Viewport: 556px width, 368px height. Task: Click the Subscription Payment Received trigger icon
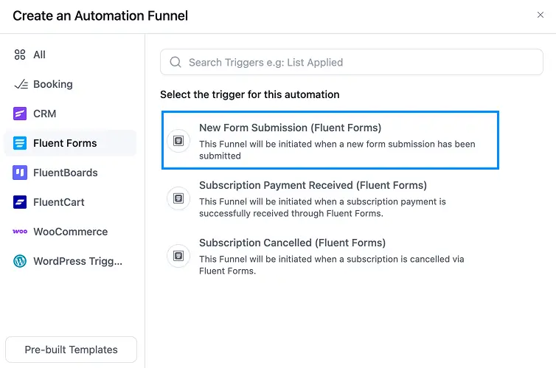(x=178, y=198)
